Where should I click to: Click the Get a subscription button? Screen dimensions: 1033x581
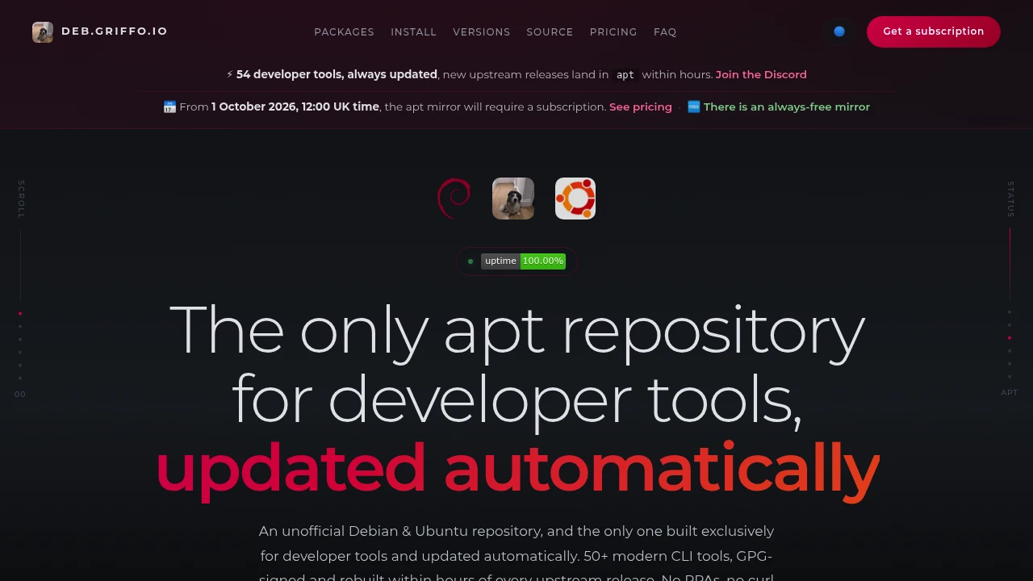click(x=933, y=31)
